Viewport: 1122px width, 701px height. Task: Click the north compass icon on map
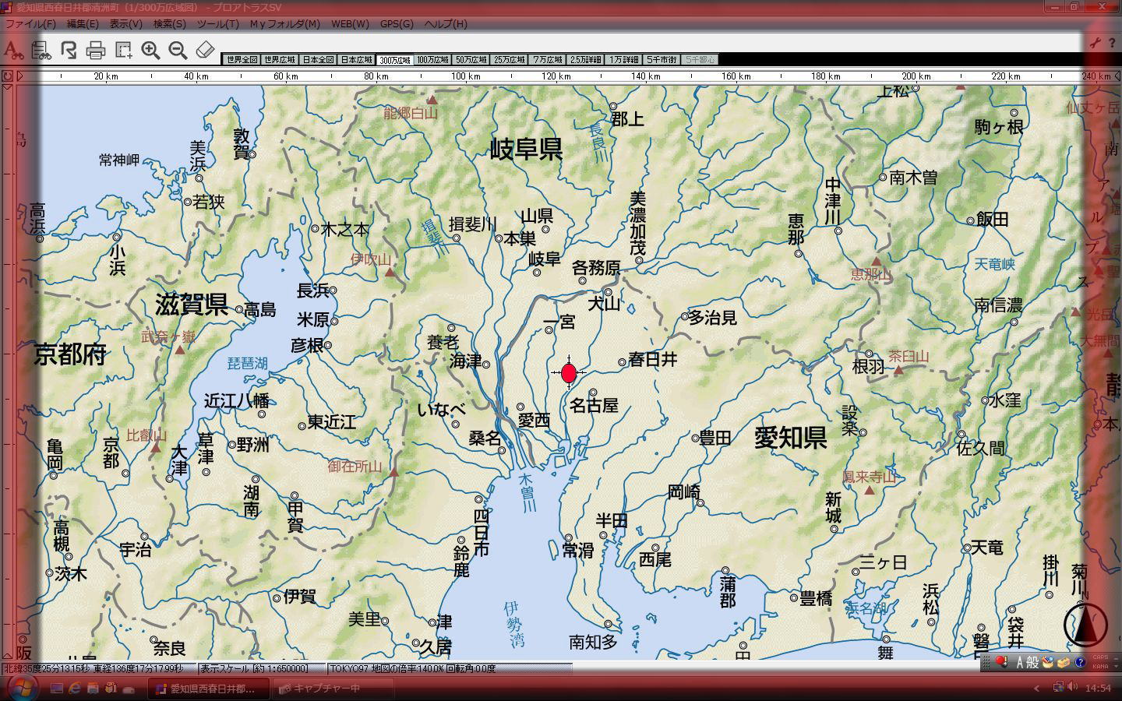pos(1085,625)
